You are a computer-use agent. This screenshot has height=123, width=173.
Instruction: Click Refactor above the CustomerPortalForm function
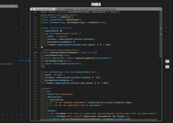51,15
